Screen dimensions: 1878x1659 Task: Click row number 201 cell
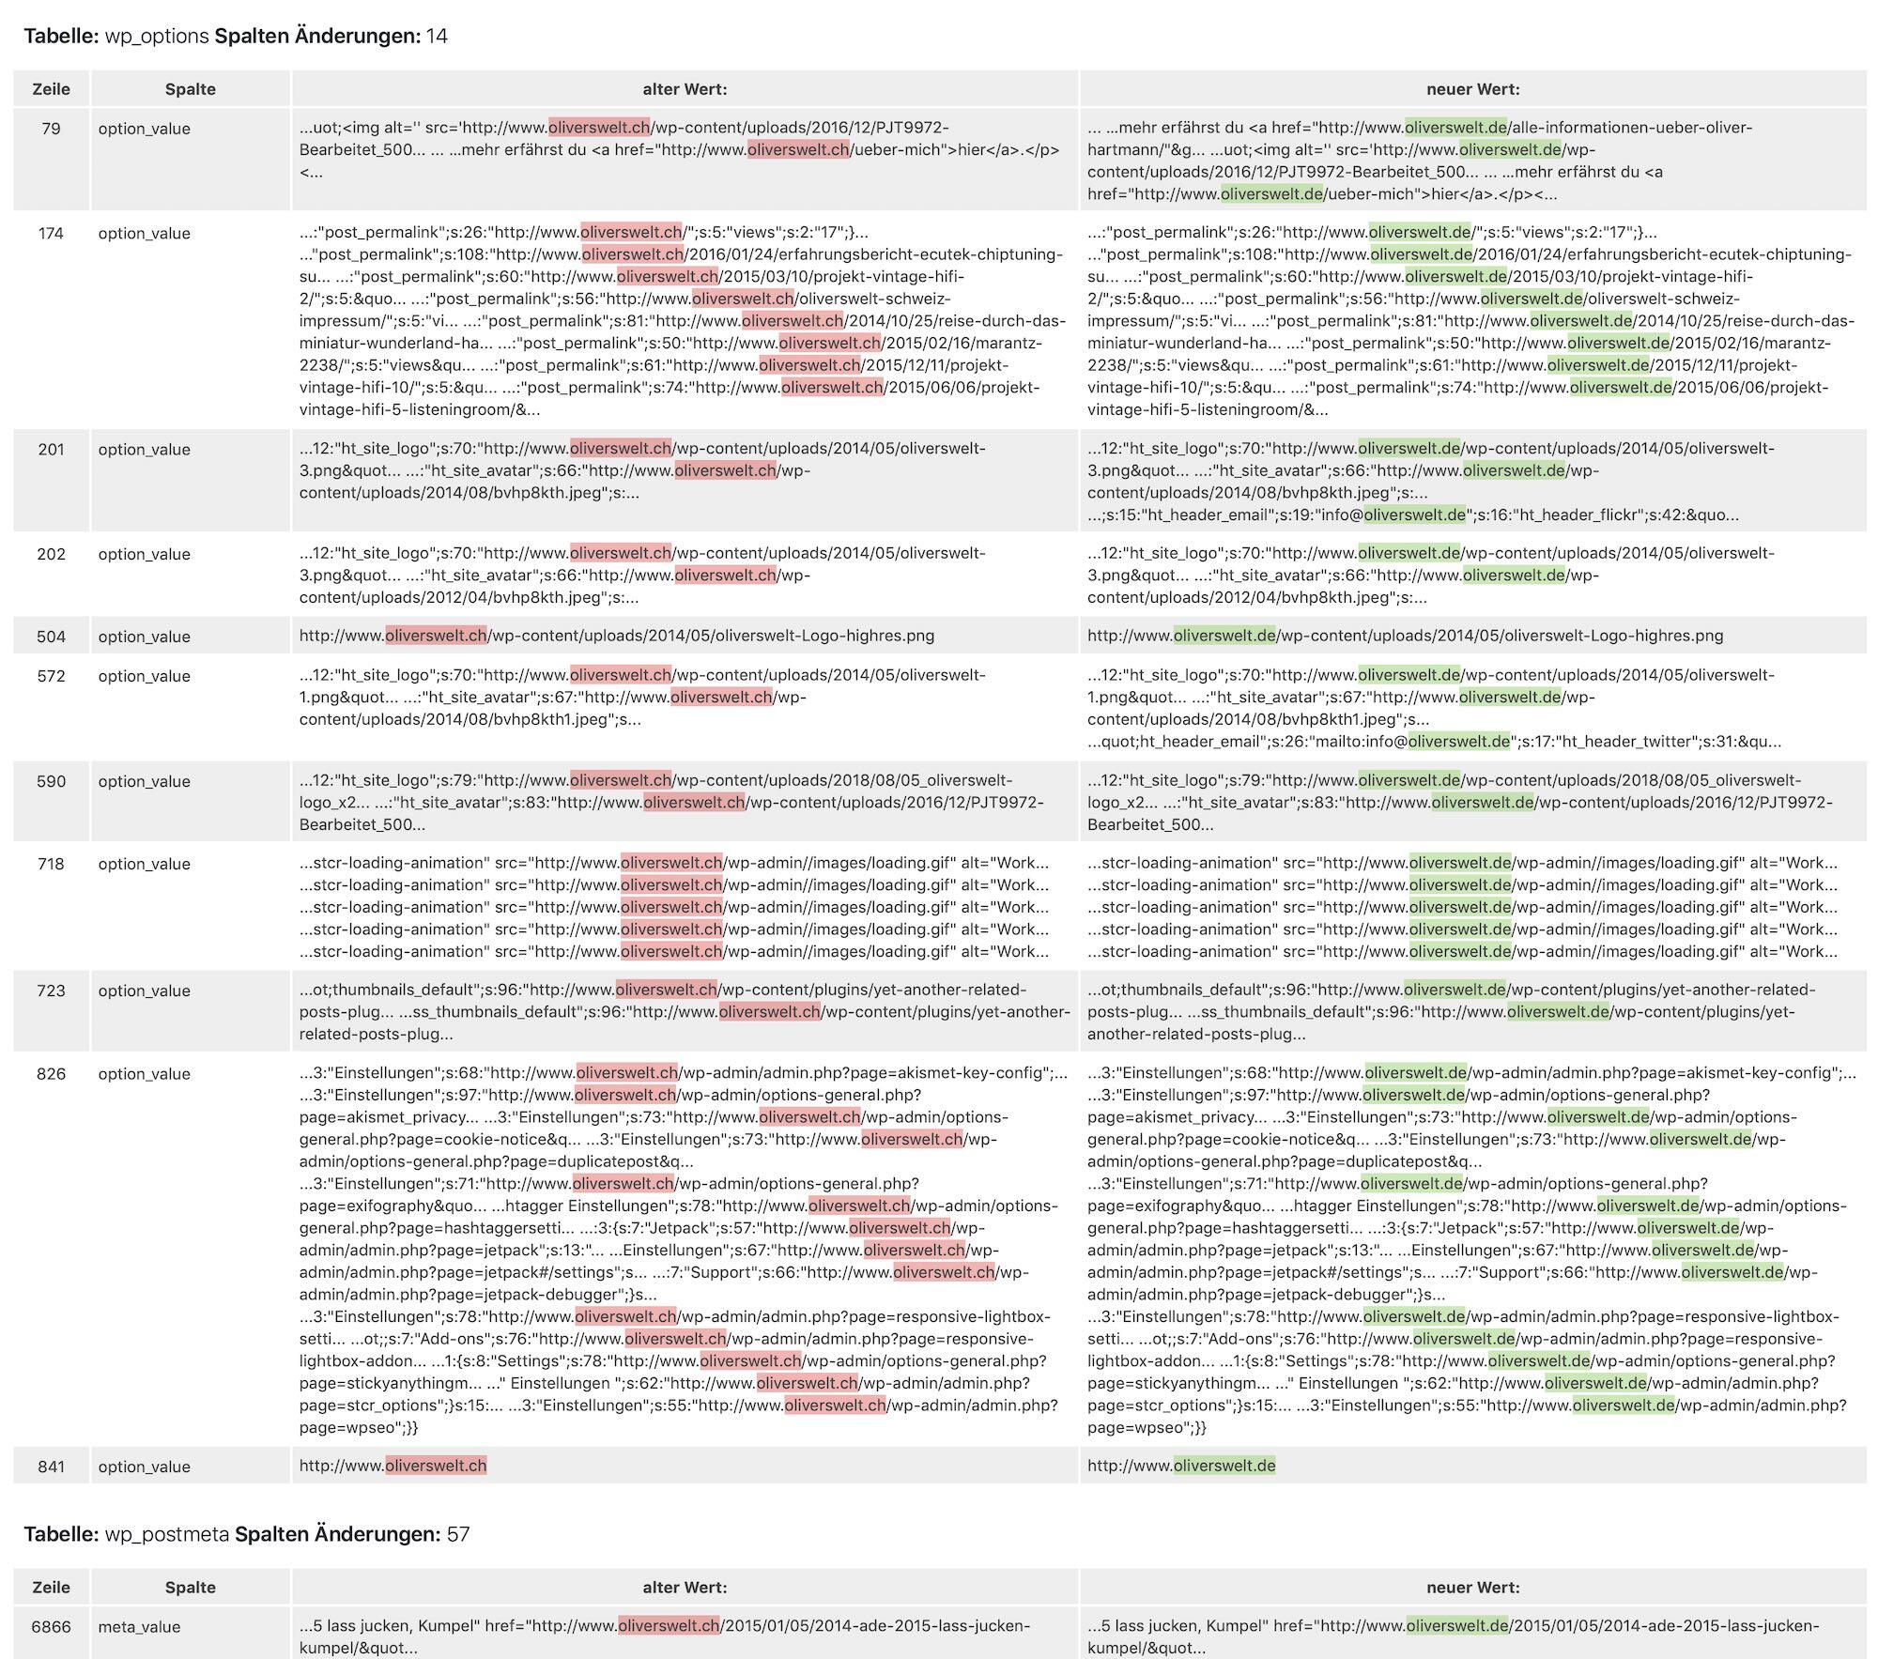click(x=51, y=450)
